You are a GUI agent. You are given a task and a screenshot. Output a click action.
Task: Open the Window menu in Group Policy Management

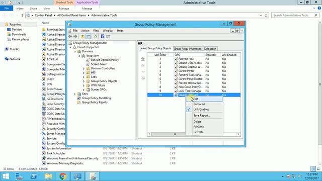pos(108,31)
